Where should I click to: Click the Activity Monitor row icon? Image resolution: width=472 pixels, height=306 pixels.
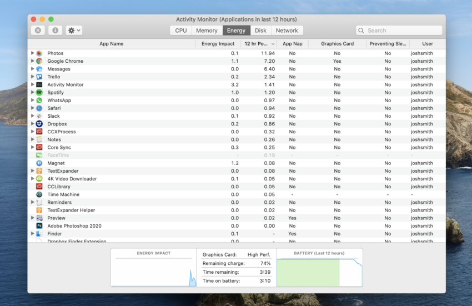pyautogui.click(x=39, y=84)
